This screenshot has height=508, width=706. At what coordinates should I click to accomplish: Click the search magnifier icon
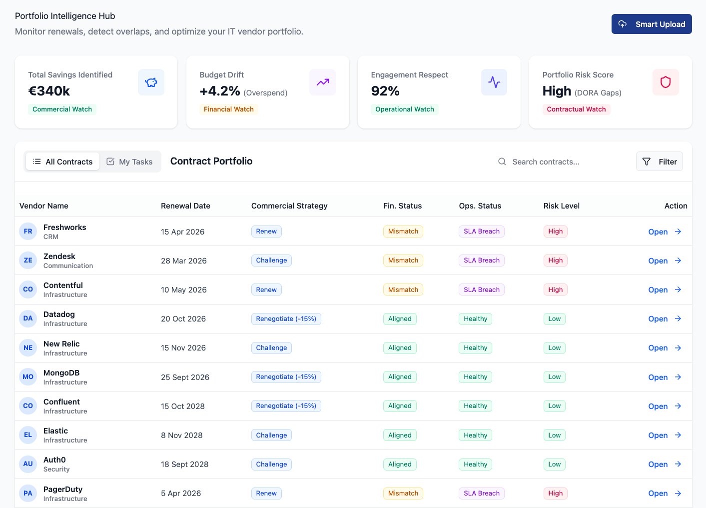[502, 161]
